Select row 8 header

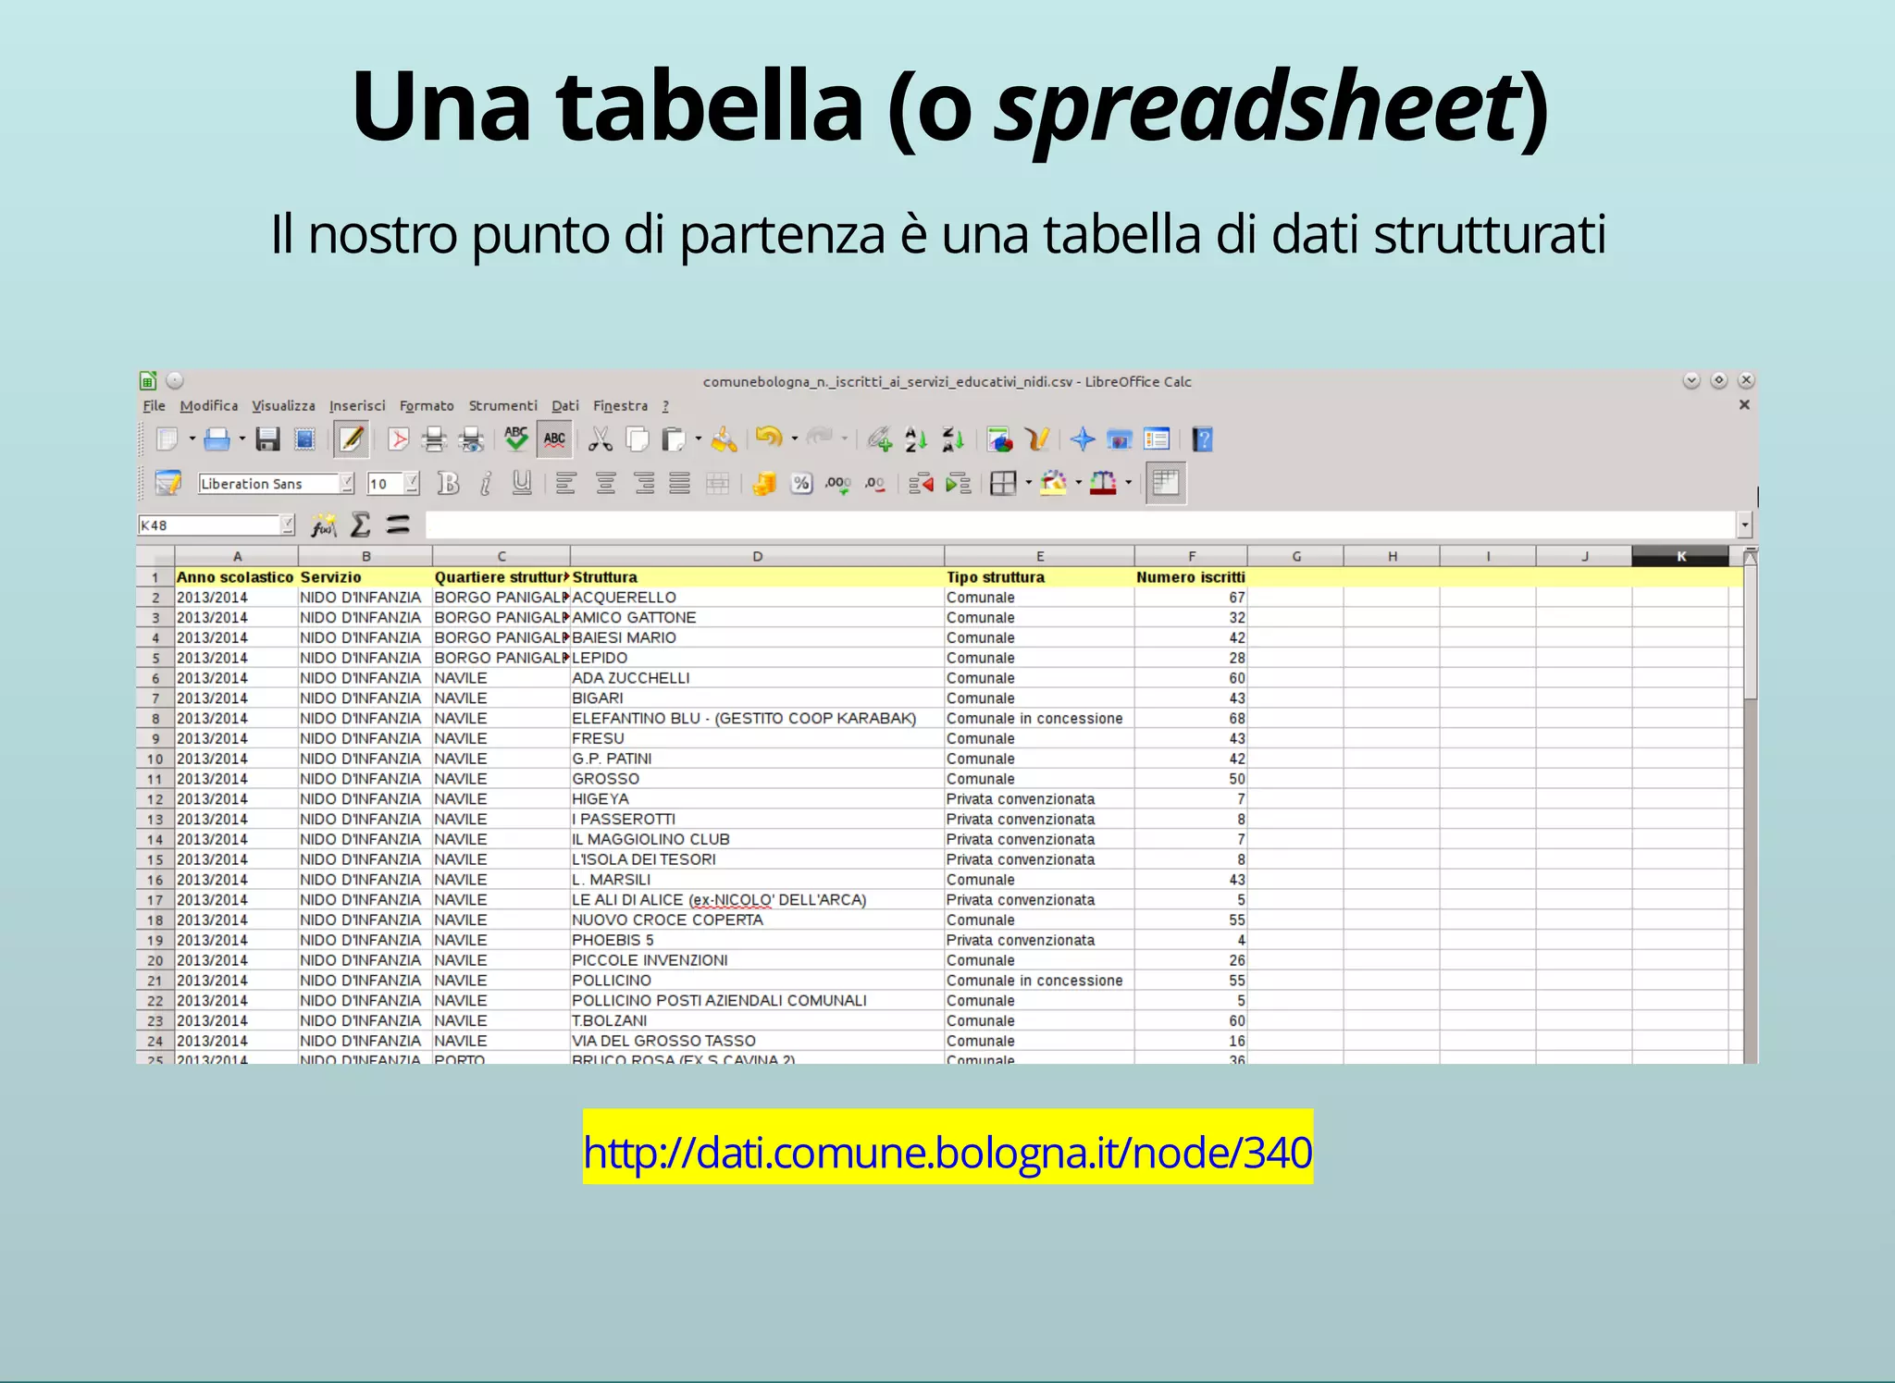[x=155, y=719]
